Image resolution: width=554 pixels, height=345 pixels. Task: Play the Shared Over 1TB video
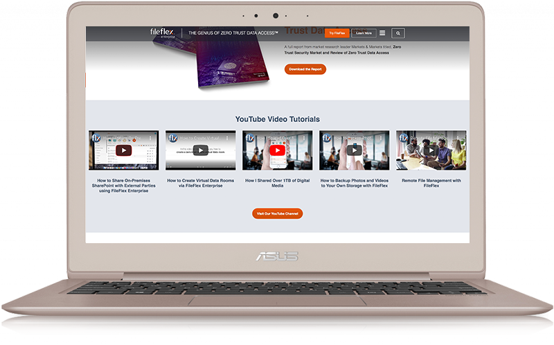278,150
